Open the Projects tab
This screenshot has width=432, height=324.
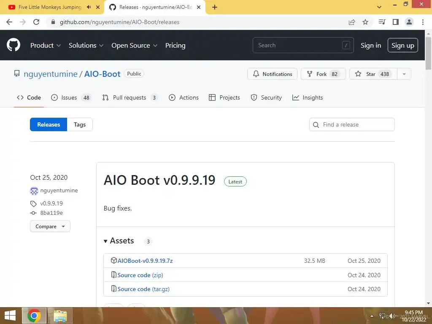pyautogui.click(x=224, y=97)
